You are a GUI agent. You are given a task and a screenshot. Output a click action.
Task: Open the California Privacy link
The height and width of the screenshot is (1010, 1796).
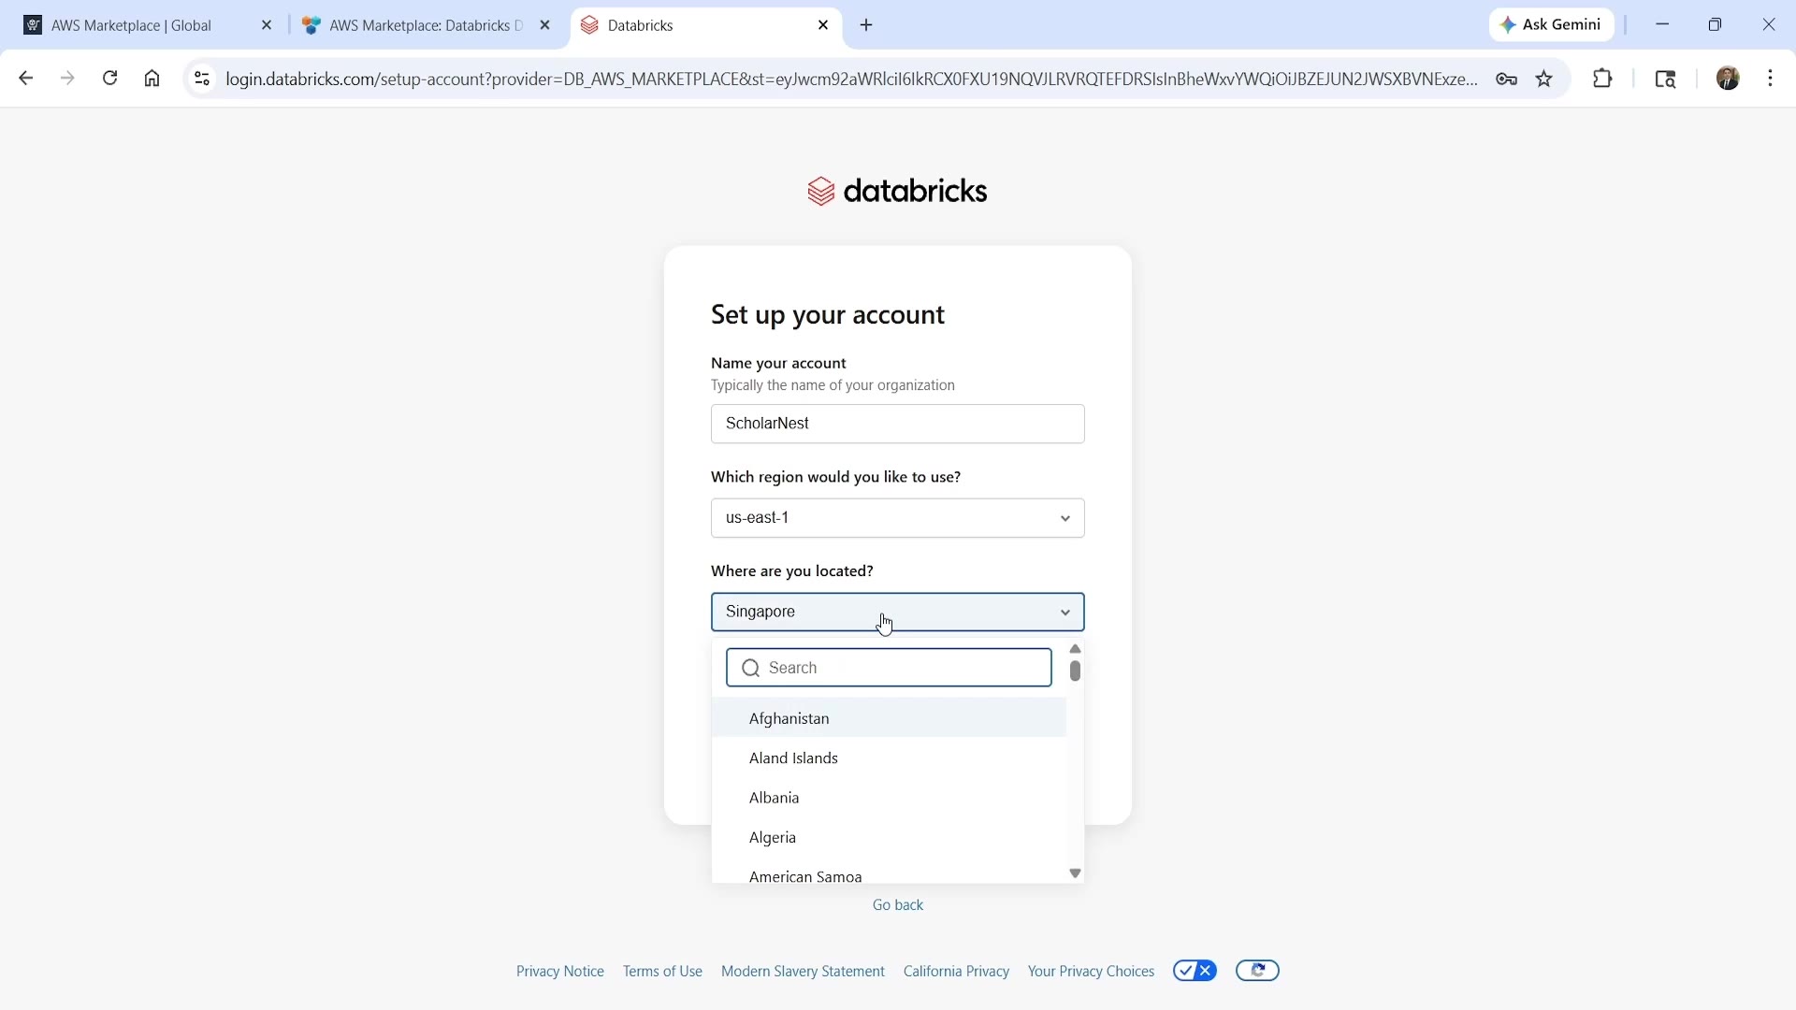point(956,972)
